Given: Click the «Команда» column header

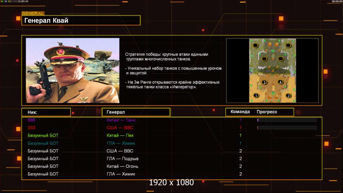Looking at the screenshot, I should tap(240, 112).
